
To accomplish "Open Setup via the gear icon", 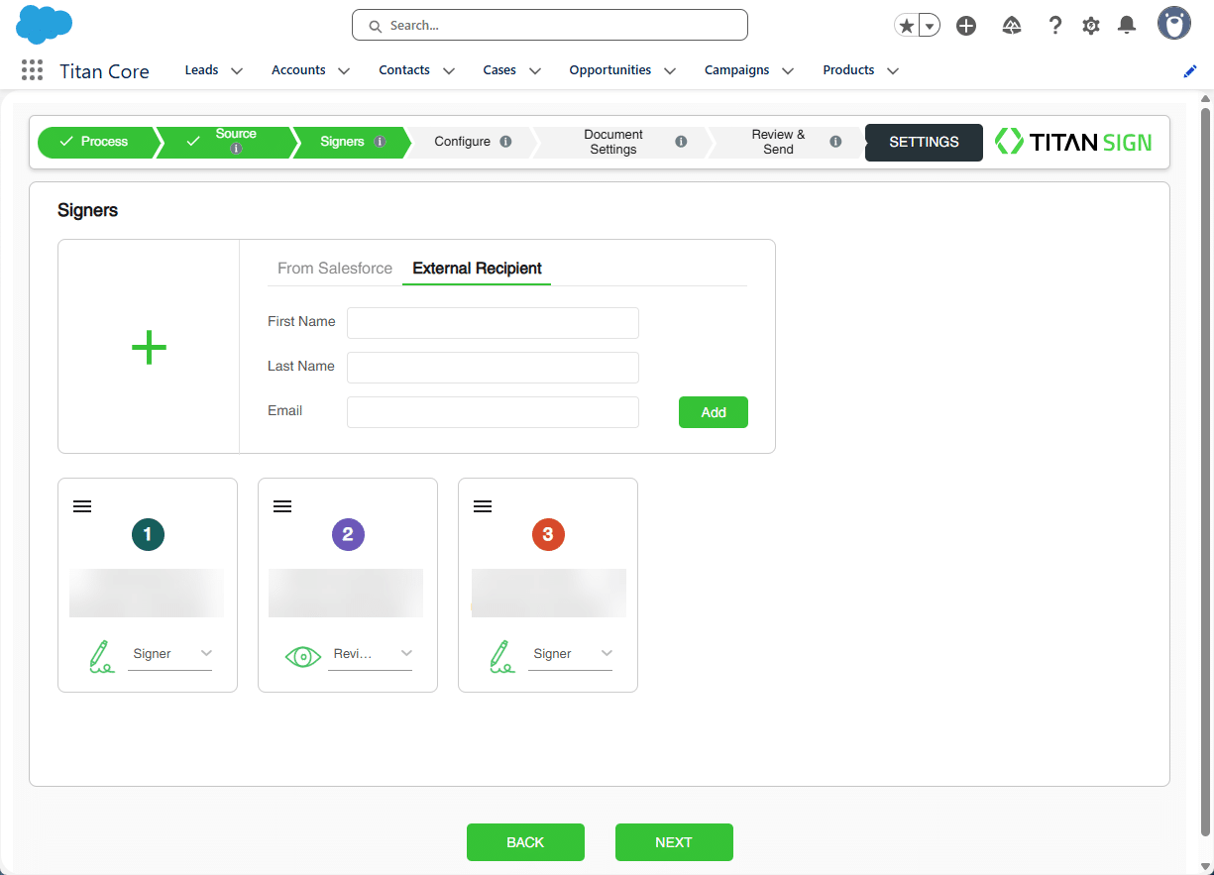I will click(x=1090, y=25).
